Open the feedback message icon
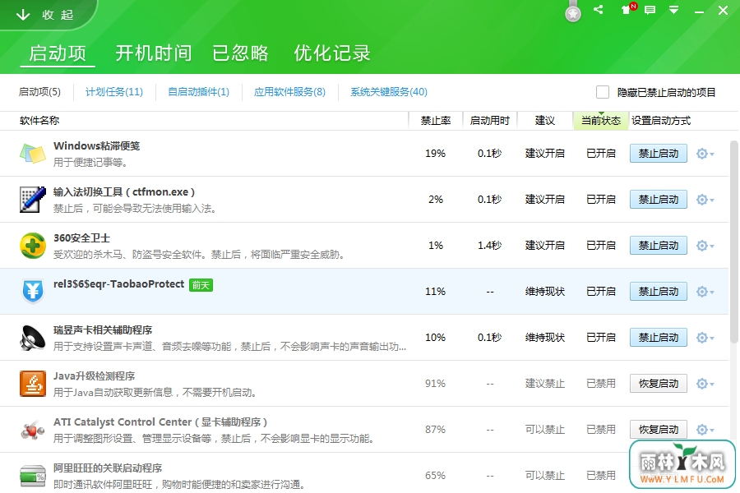 [x=650, y=10]
